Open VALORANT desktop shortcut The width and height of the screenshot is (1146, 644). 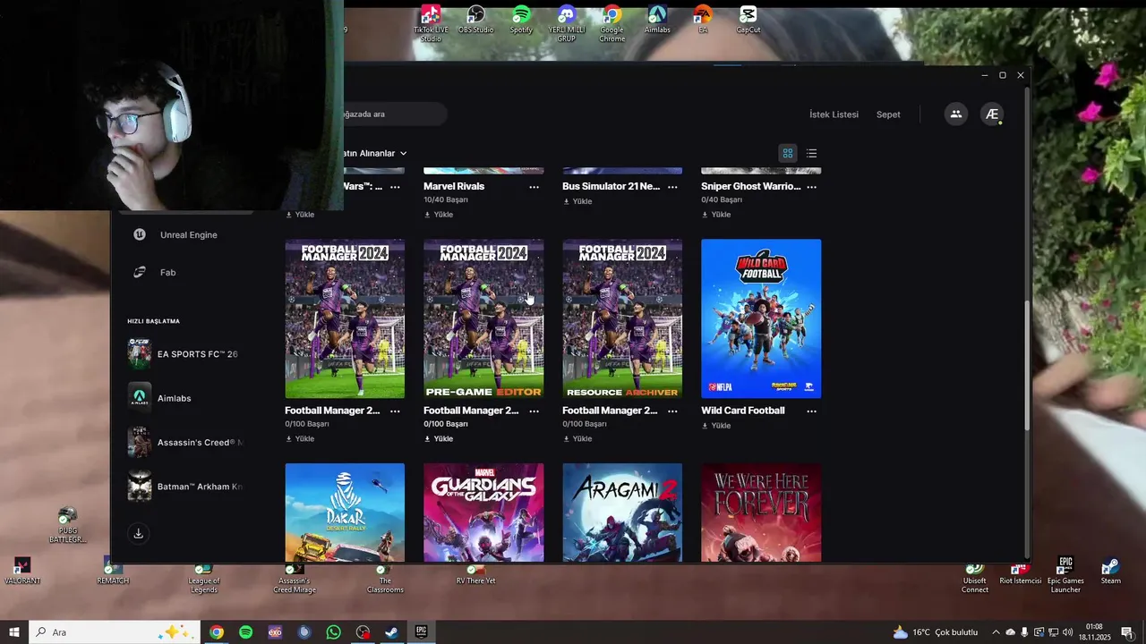[22, 572]
